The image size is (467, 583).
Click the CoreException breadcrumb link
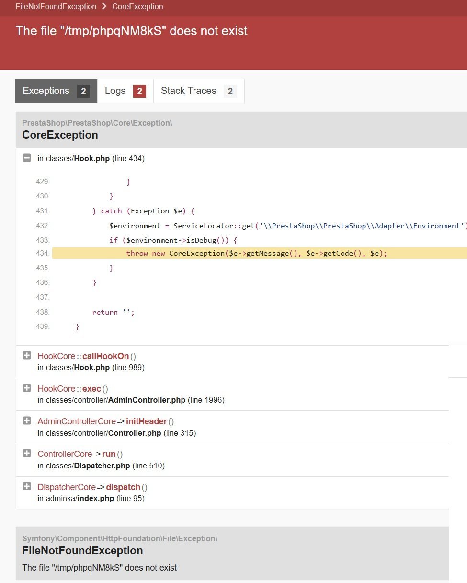[x=137, y=7]
